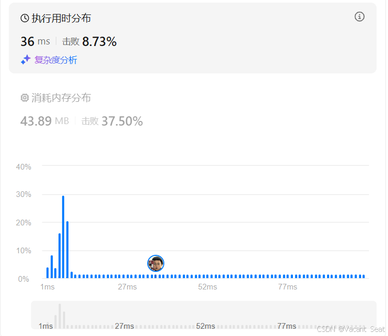Click the 36 ms runtime value
Viewport: 388px width, 336px height.
click(35, 41)
